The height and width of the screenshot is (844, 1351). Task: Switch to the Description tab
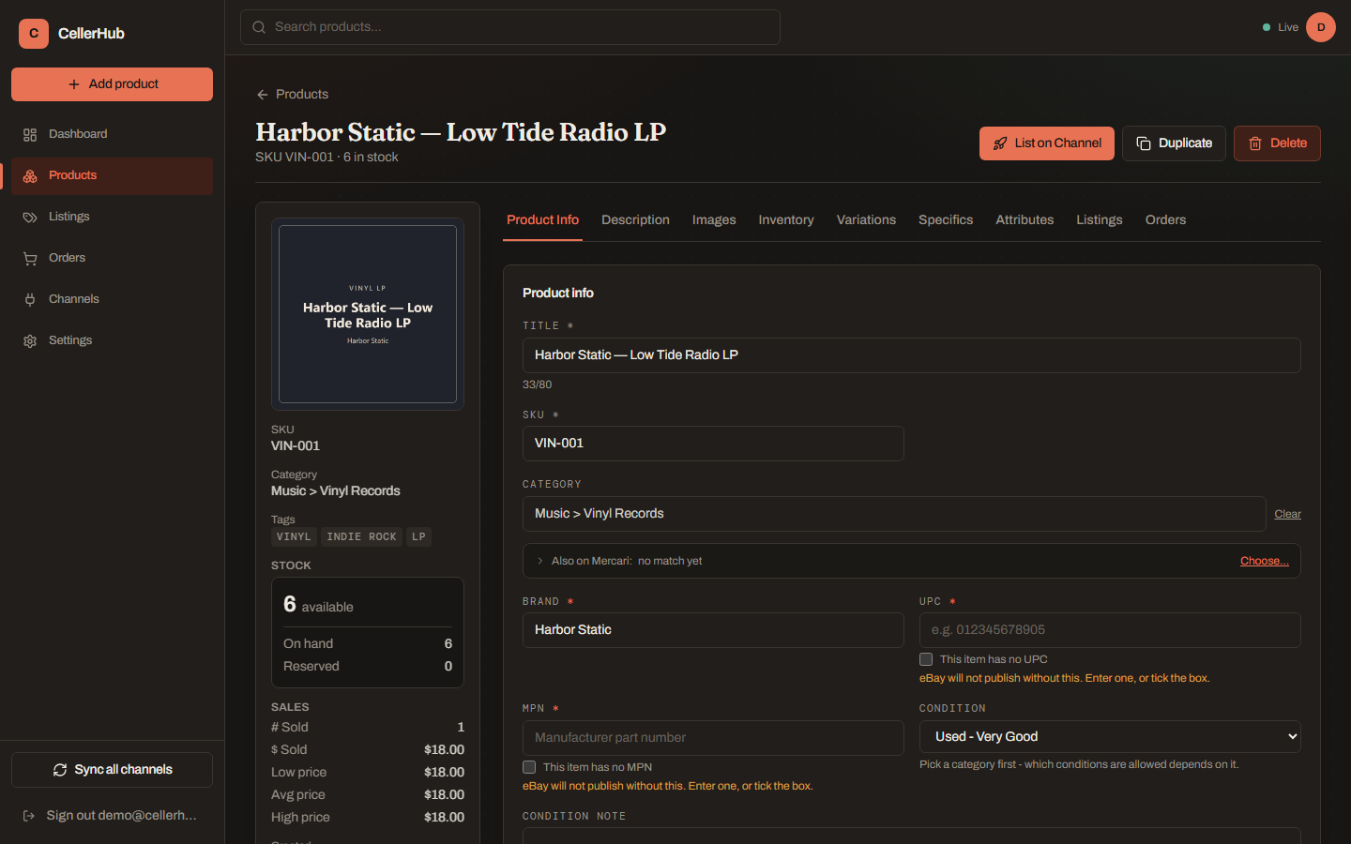(x=635, y=220)
